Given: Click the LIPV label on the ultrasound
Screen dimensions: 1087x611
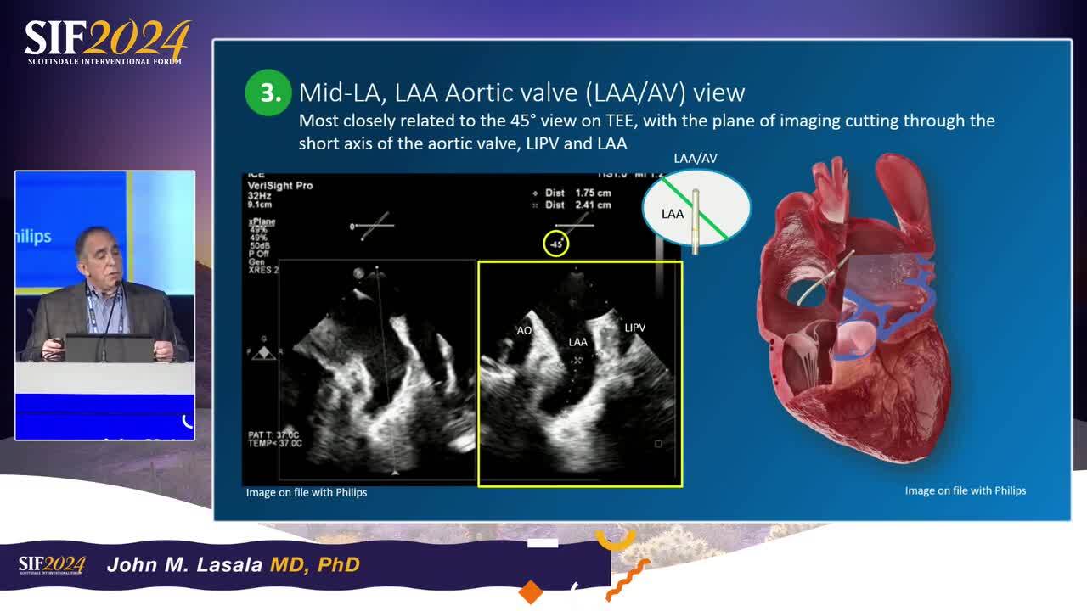Looking at the screenshot, I should tap(635, 327).
